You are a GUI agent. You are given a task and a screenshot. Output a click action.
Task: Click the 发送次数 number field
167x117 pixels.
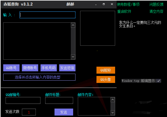pos(29,112)
